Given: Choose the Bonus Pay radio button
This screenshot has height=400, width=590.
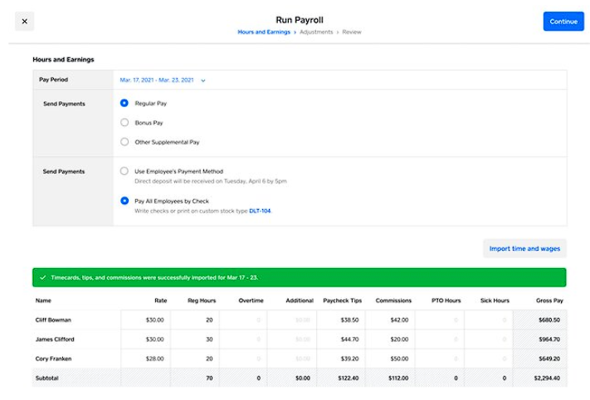Looking at the screenshot, I should pyautogui.click(x=124, y=123).
